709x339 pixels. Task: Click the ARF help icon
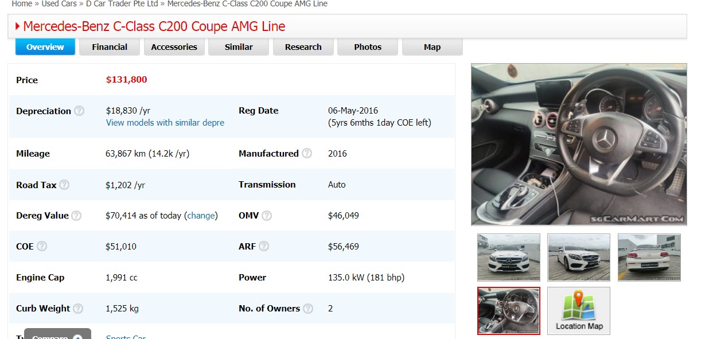264,246
